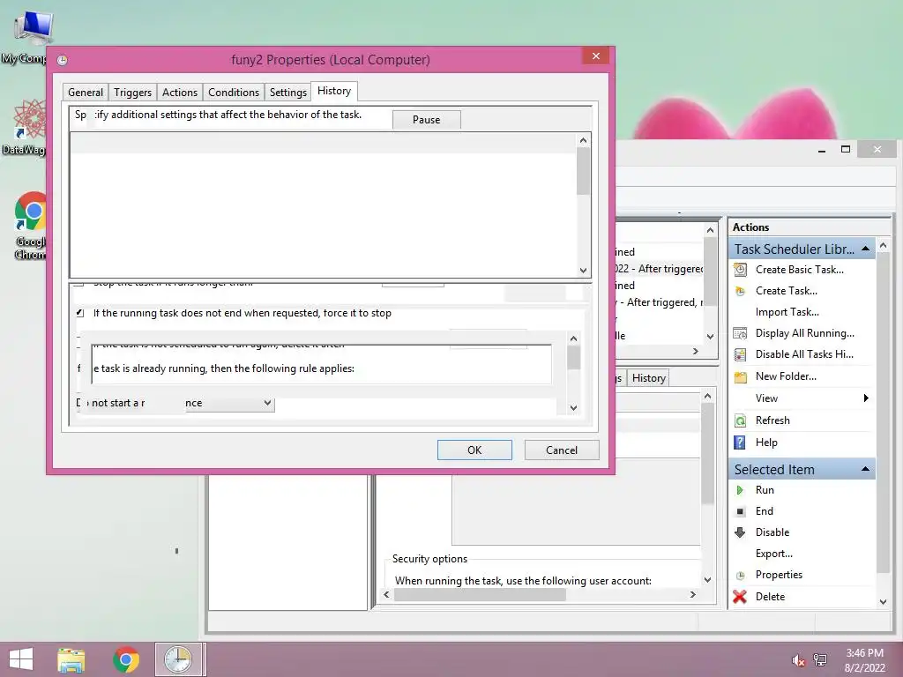Click Import Task... action
The image size is (903, 677).
point(787,312)
